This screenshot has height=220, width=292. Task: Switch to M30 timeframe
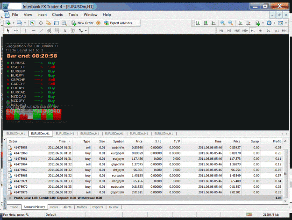click(x=245, y=31)
